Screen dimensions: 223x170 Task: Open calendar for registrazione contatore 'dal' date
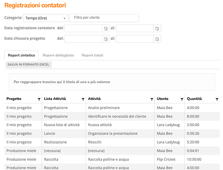(106, 28)
